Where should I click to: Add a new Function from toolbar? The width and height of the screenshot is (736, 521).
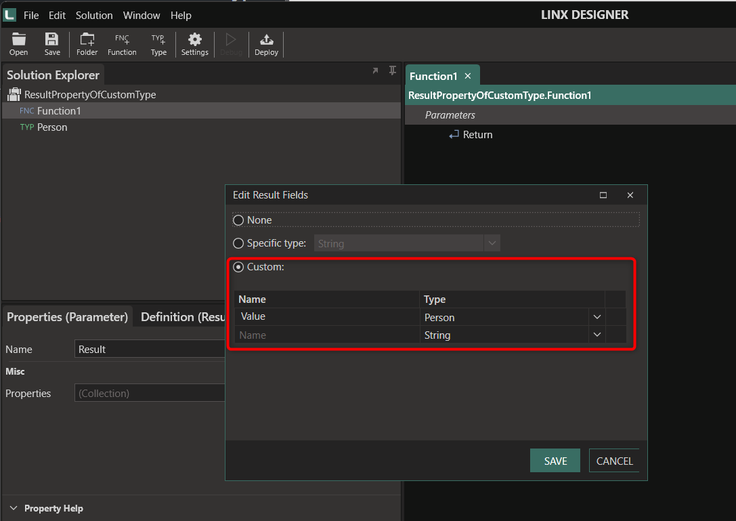click(x=122, y=45)
